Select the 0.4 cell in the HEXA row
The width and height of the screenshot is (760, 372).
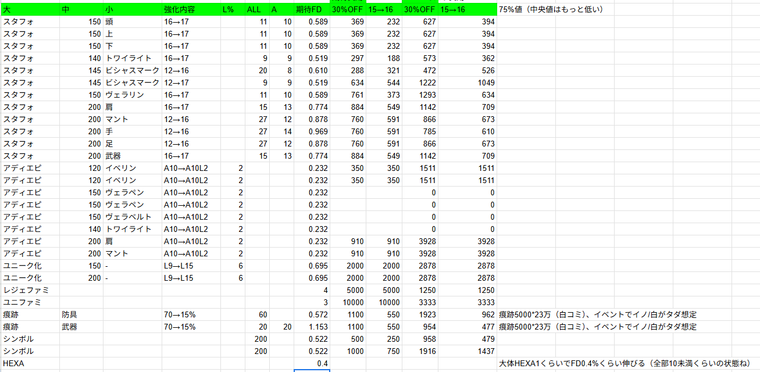point(312,363)
